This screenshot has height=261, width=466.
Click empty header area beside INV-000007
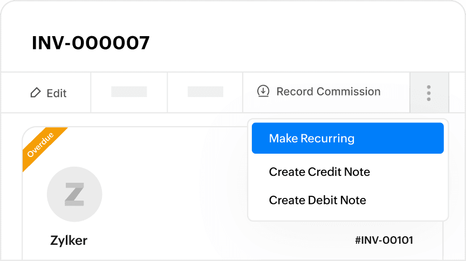302,43
